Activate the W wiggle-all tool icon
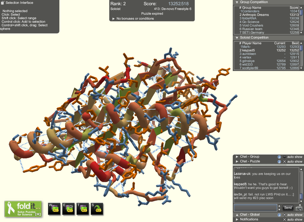The height and width of the screenshot is (222, 304). [x=54, y=209]
